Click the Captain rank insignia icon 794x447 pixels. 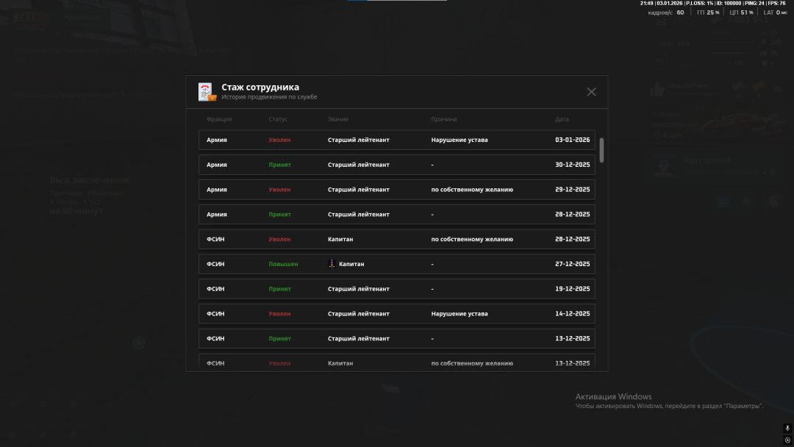[332, 264]
